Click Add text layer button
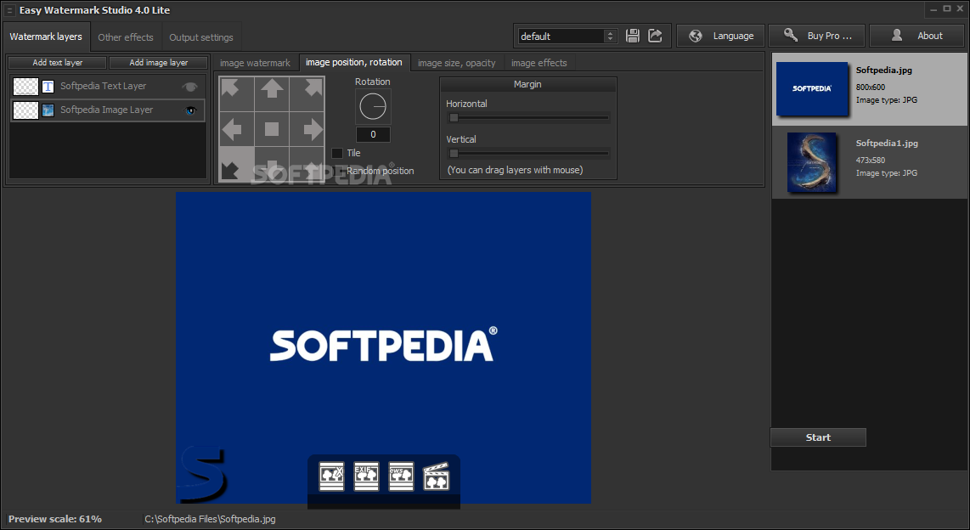 [58, 63]
